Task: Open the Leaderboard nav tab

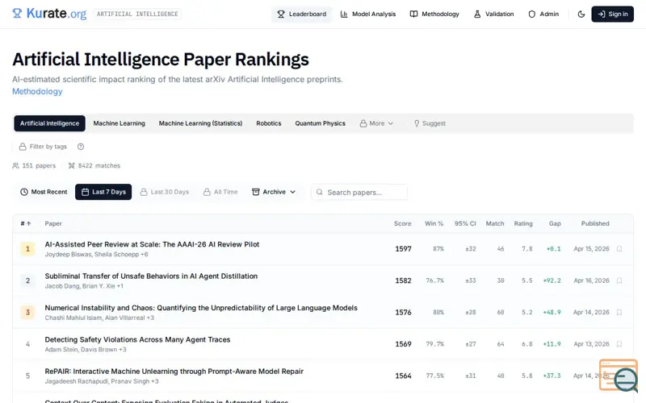Action: tap(301, 14)
